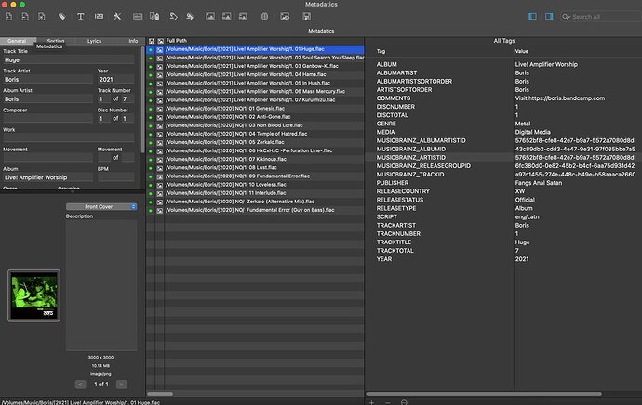Click the file list horizontal scrollbar

pyautogui.click(x=160, y=394)
